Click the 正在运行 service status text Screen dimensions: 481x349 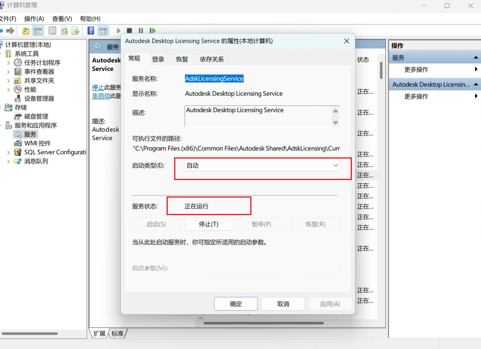196,206
